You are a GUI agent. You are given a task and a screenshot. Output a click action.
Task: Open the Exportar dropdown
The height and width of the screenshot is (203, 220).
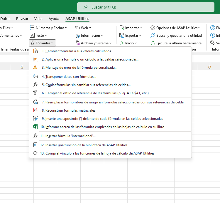pos(130,36)
